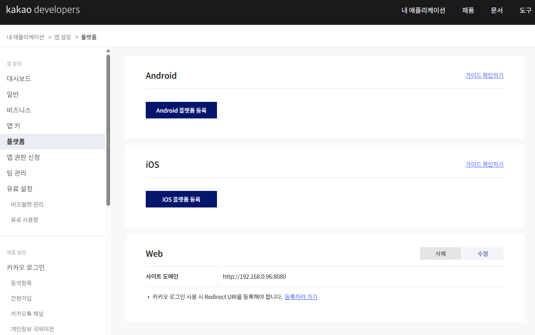Go to 앱 설정 breadcrumb link
535x335 pixels.
point(63,37)
